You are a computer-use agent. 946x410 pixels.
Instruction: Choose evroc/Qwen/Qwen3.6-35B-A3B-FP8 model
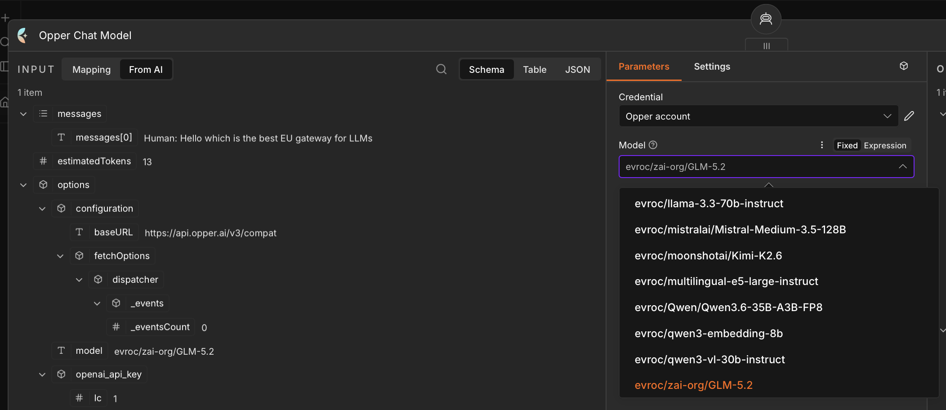(779, 307)
